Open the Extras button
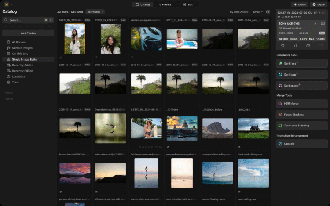This screenshot has width=330, height=206. [300, 4]
